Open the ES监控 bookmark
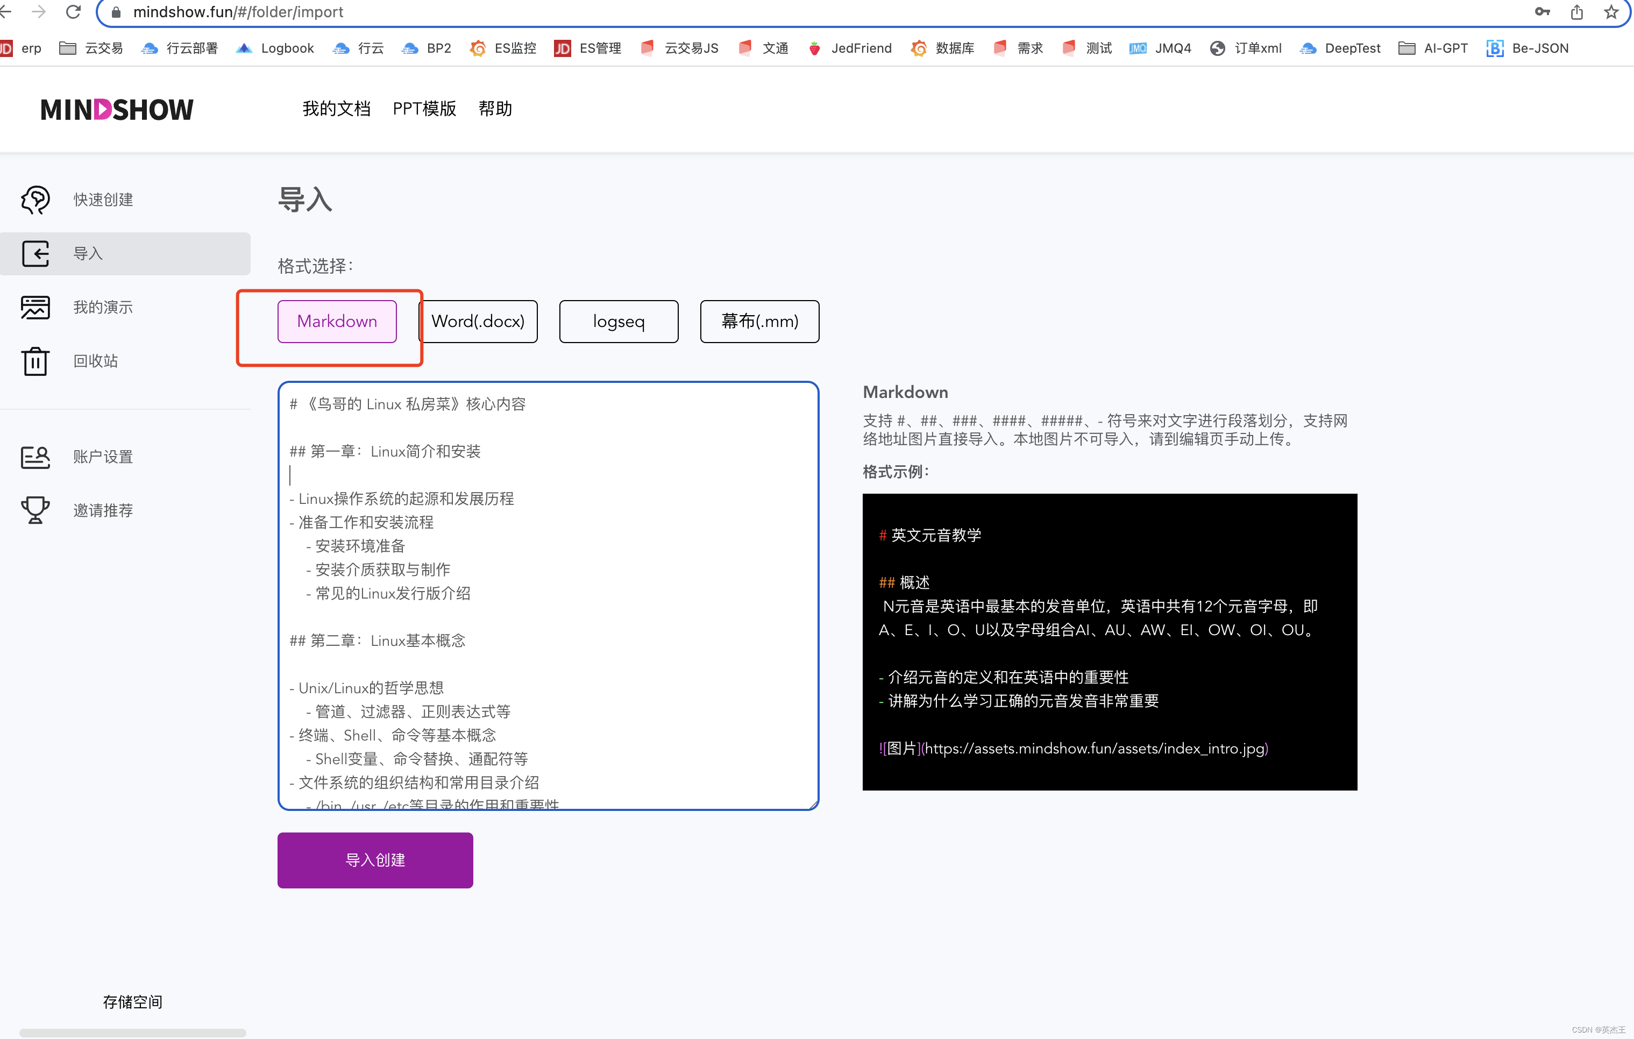Image resolution: width=1634 pixels, height=1039 pixels. (503, 48)
